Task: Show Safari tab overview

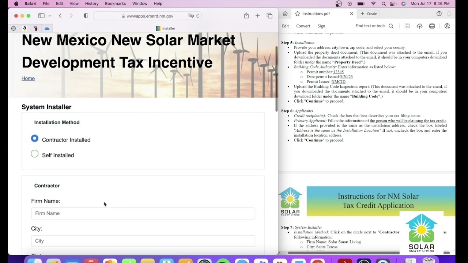Action: [x=269, y=16]
